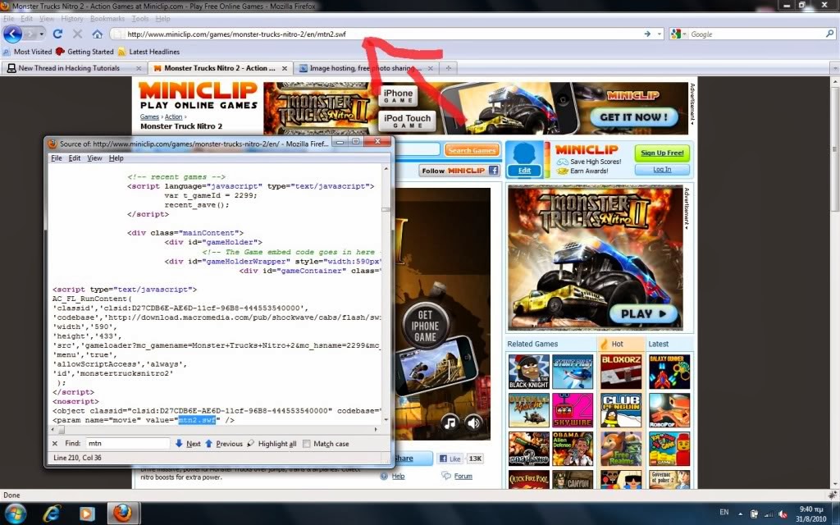Open the Google search engine dropdown
The height and width of the screenshot is (525, 840).
click(678, 34)
